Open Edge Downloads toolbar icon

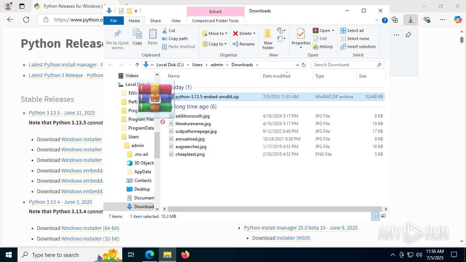click(x=411, y=20)
